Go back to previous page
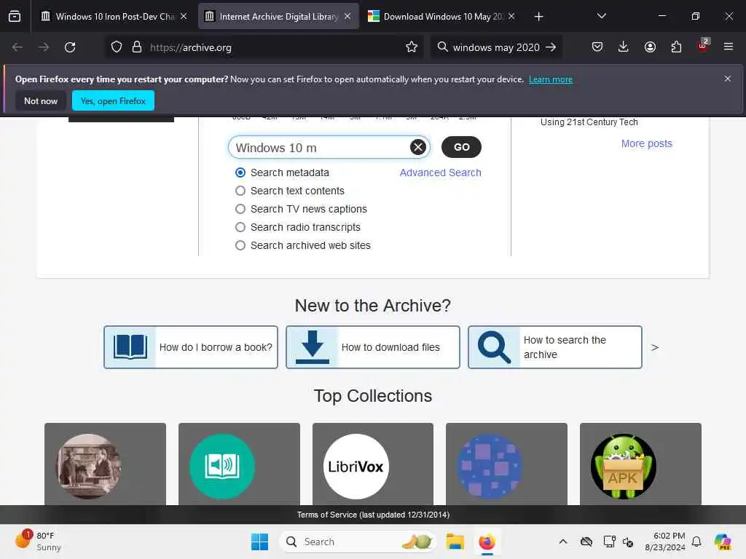This screenshot has width=746, height=559. click(x=17, y=47)
